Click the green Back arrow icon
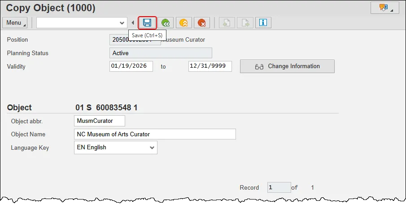Screen dimensions: 406x204 [166, 23]
